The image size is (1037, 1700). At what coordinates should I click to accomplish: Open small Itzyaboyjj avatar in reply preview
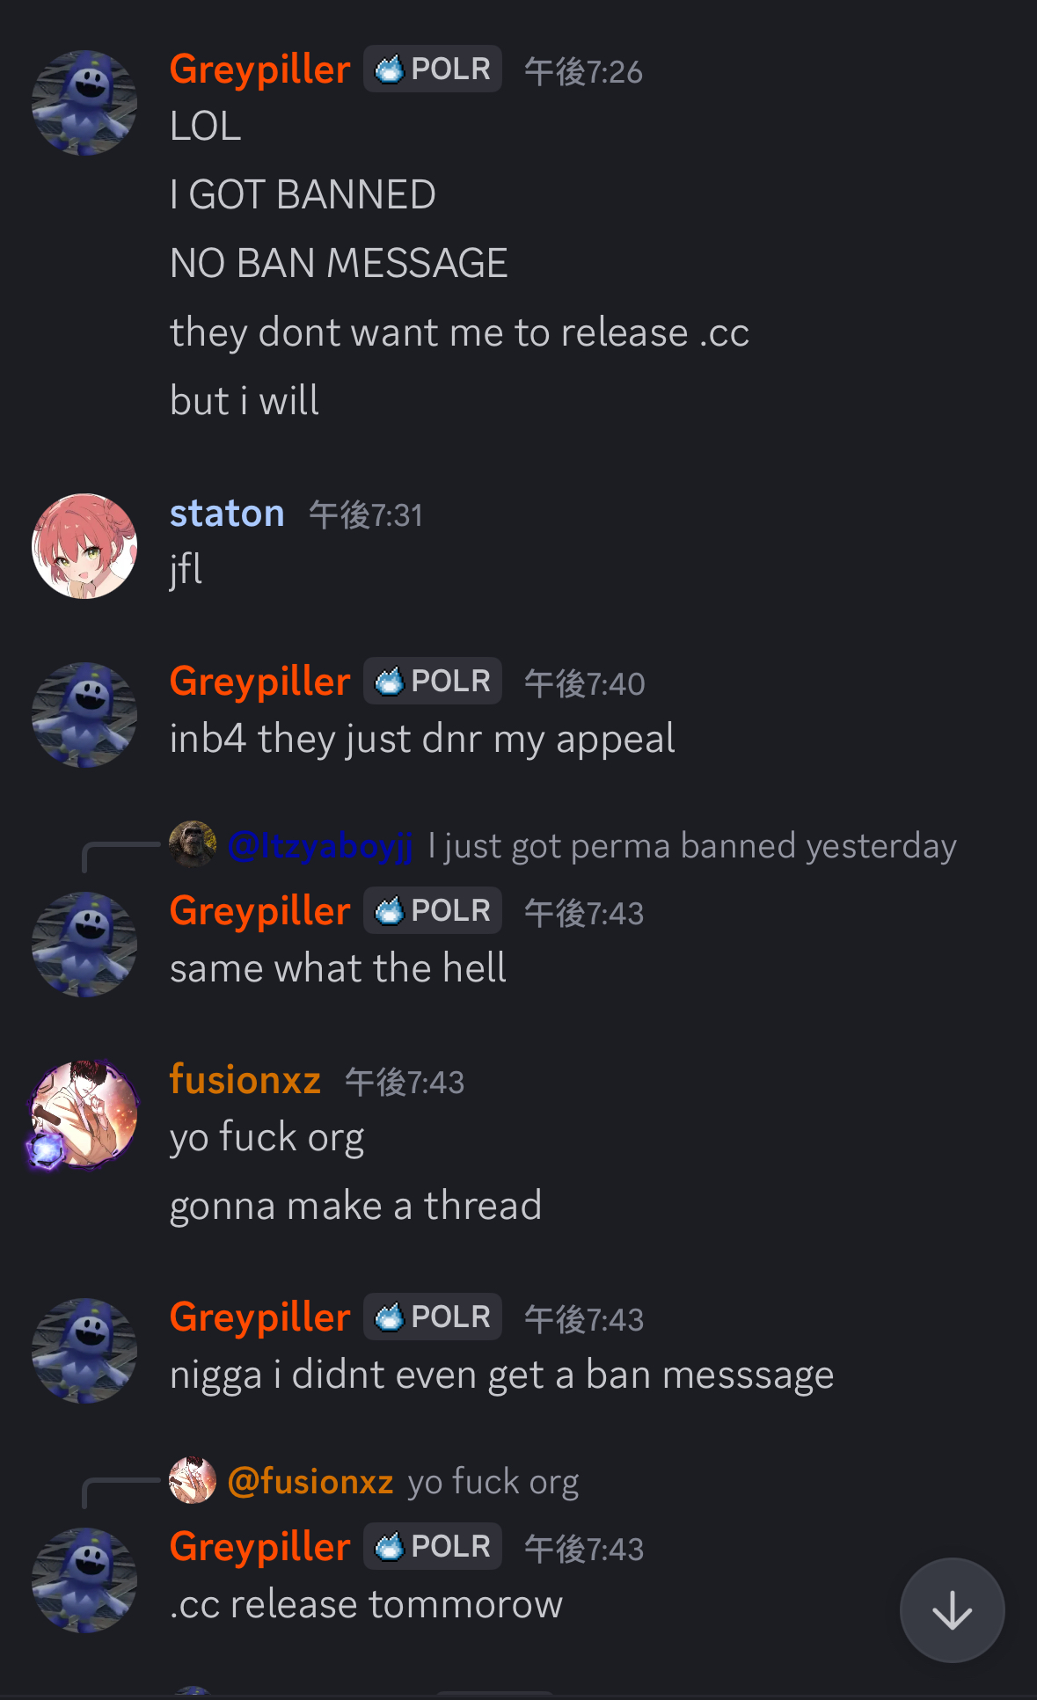(193, 844)
